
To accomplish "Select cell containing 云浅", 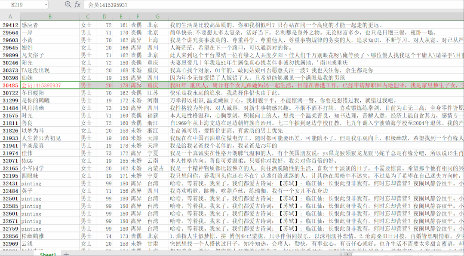I will 50,244.
